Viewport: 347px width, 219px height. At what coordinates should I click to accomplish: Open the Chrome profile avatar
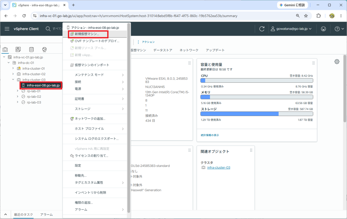tap(332, 16)
